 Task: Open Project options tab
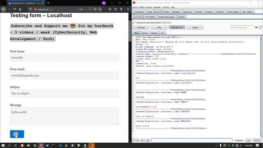click(233, 12)
